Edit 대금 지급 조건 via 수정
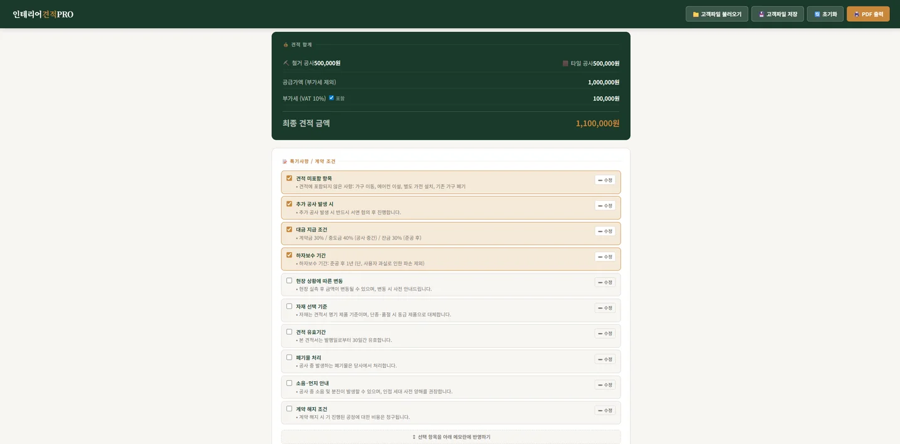The width and height of the screenshot is (900, 444). coord(605,231)
